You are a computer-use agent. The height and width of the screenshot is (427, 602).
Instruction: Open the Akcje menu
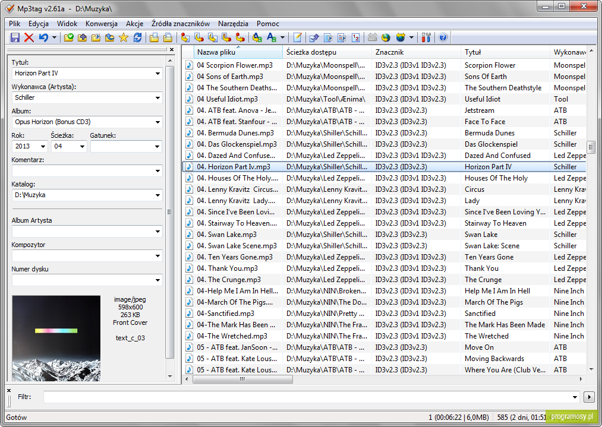[x=134, y=24]
